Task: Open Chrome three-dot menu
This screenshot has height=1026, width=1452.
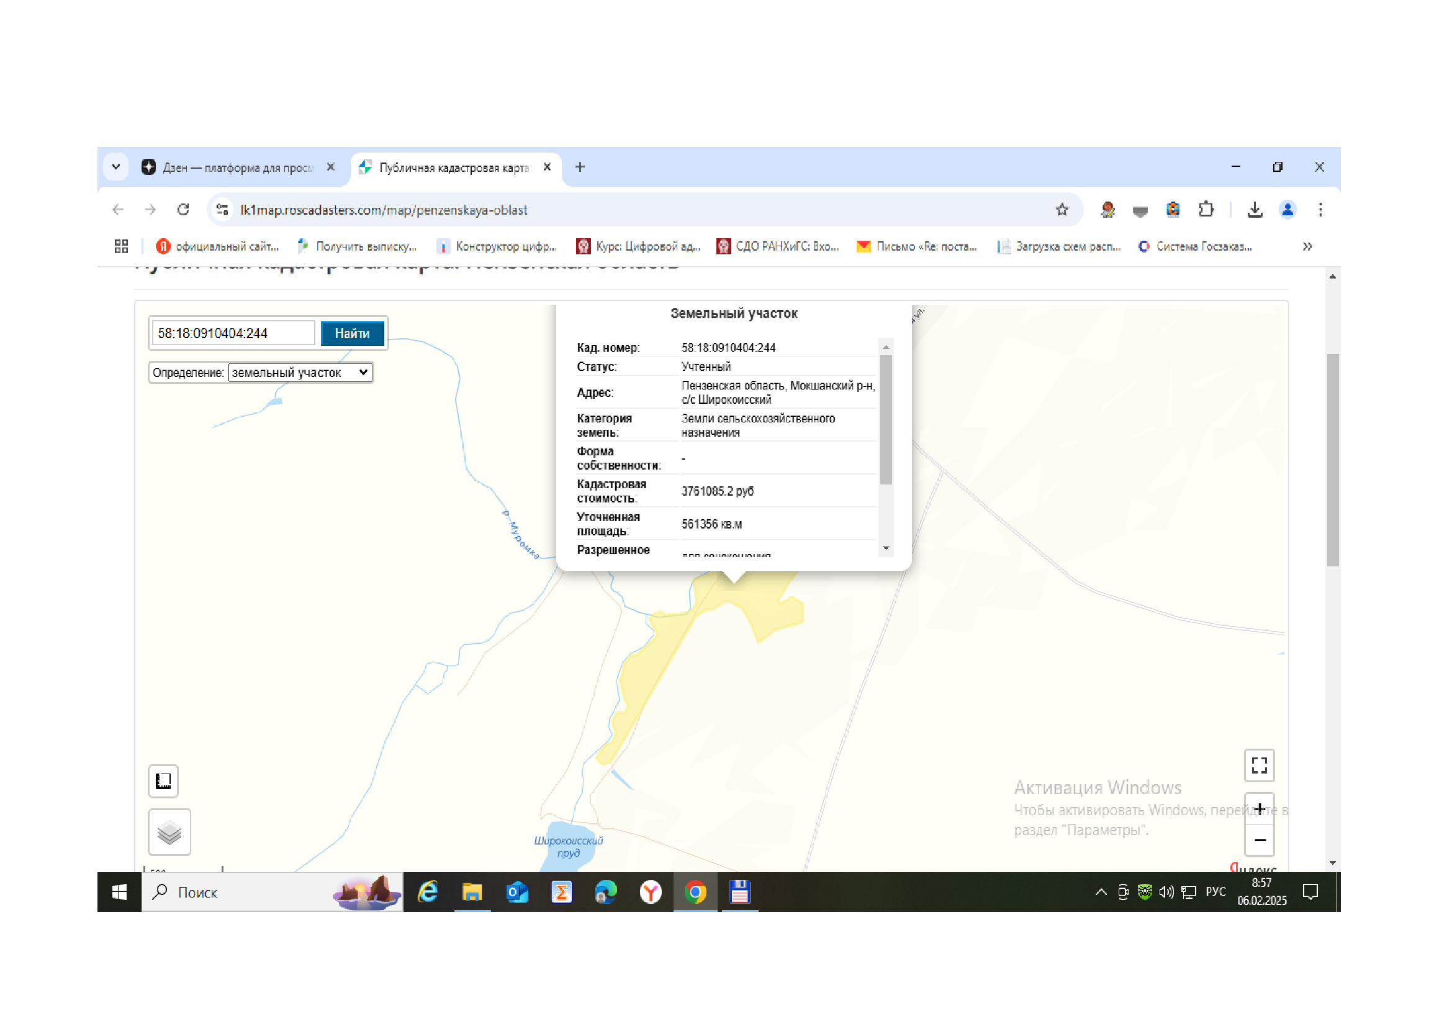Action: coord(1320,210)
